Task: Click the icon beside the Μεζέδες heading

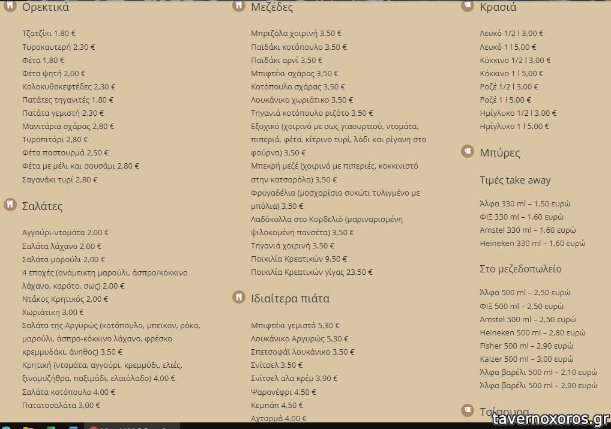Action: click(238, 6)
